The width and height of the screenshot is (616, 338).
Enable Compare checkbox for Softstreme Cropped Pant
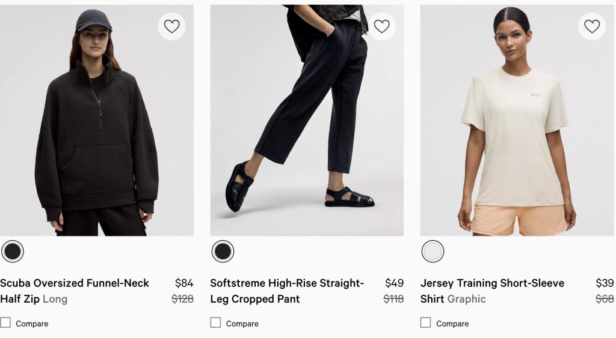click(x=215, y=323)
